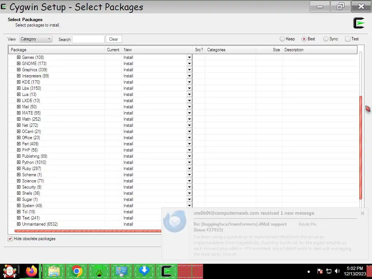Image resolution: width=372 pixels, height=279 pixels.
Task: Open the notification subject about dMoE support
Action: click(240, 227)
